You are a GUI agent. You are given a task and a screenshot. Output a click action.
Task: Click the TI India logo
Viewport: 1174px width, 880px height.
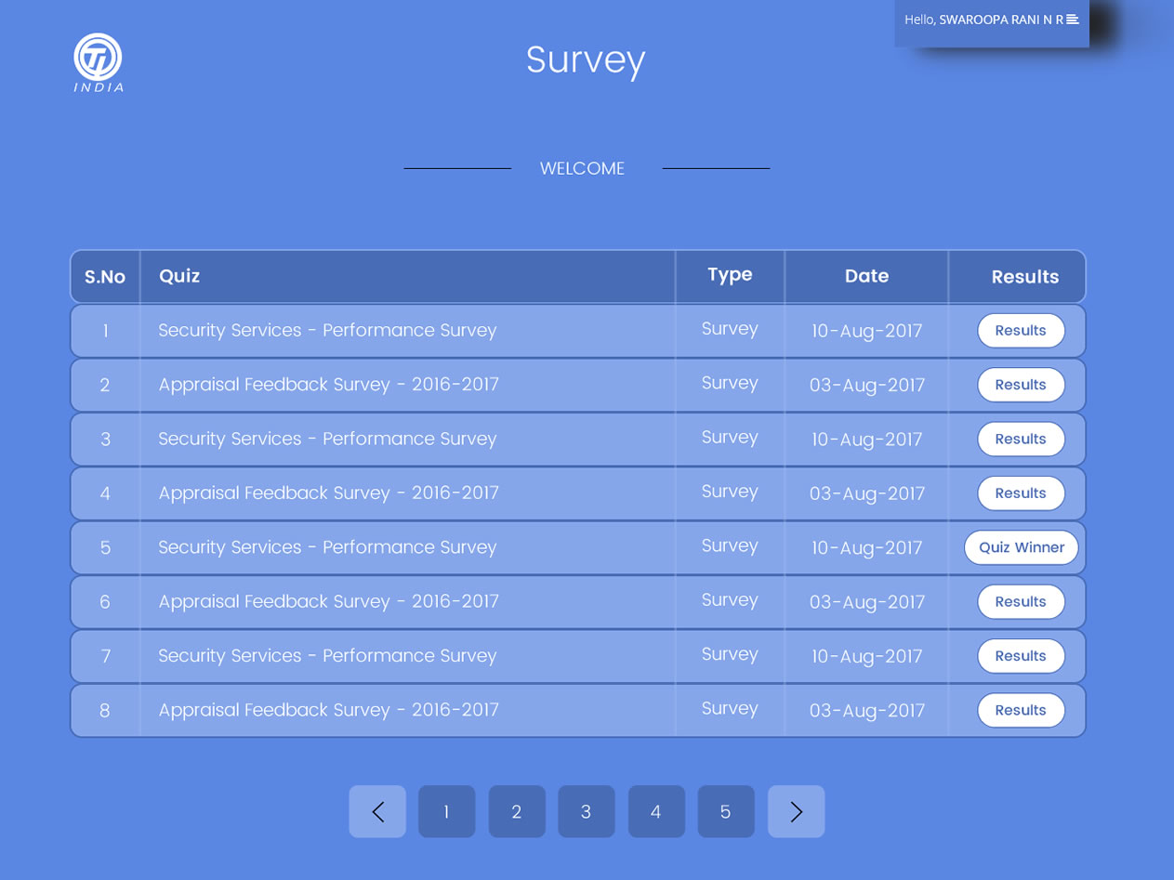[x=99, y=63]
